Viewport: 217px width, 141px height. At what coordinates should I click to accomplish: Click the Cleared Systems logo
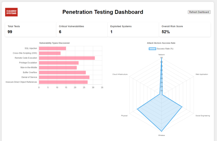[x=11, y=12]
